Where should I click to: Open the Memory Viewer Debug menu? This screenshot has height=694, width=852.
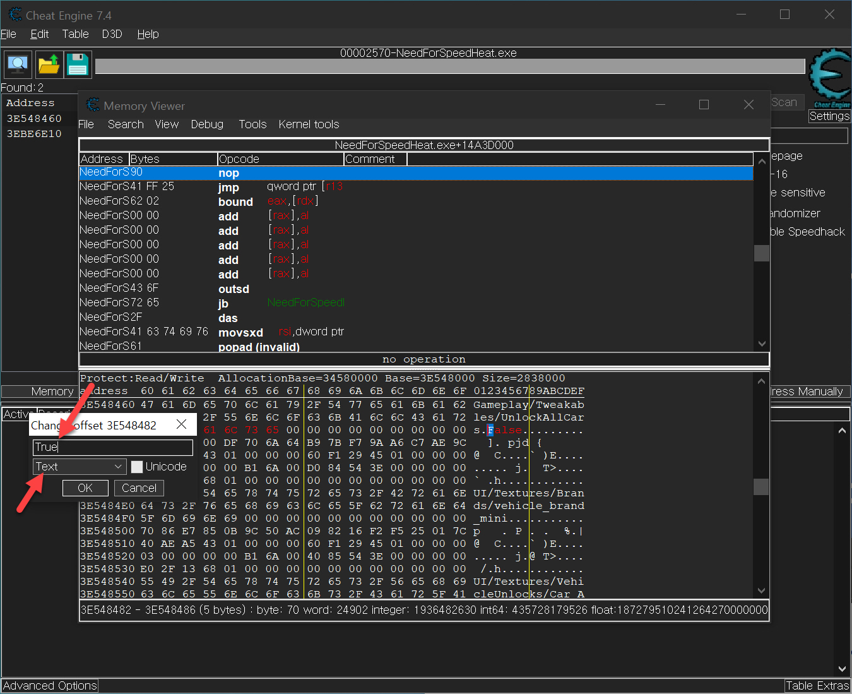pyautogui.click(x=207, y=124)
